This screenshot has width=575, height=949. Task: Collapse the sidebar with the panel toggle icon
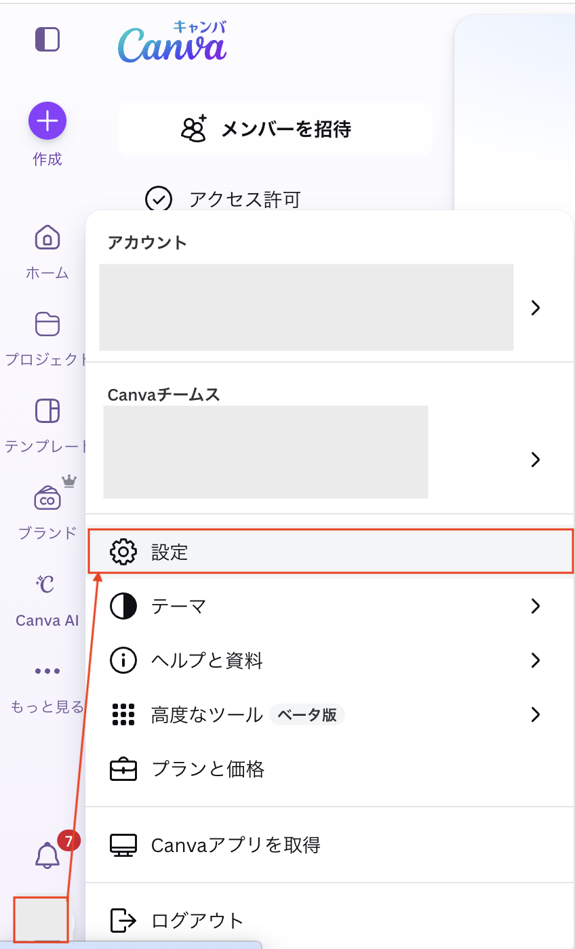47,39
